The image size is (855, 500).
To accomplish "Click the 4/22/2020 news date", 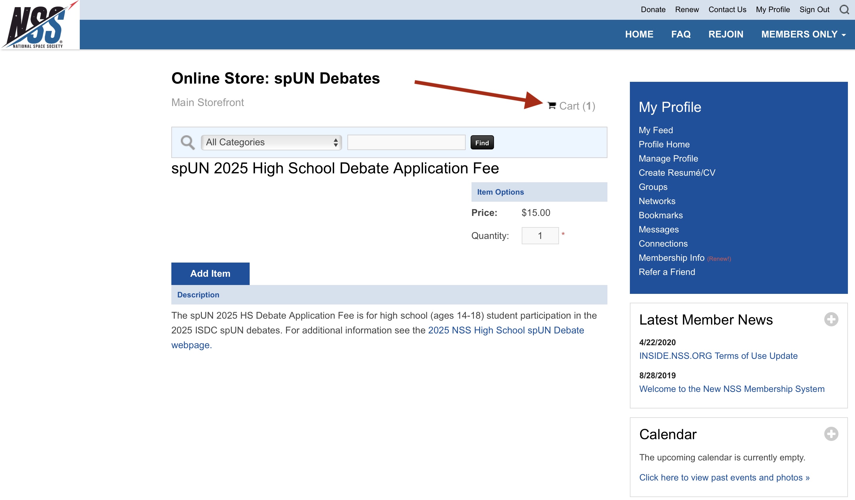I will 657,342.
